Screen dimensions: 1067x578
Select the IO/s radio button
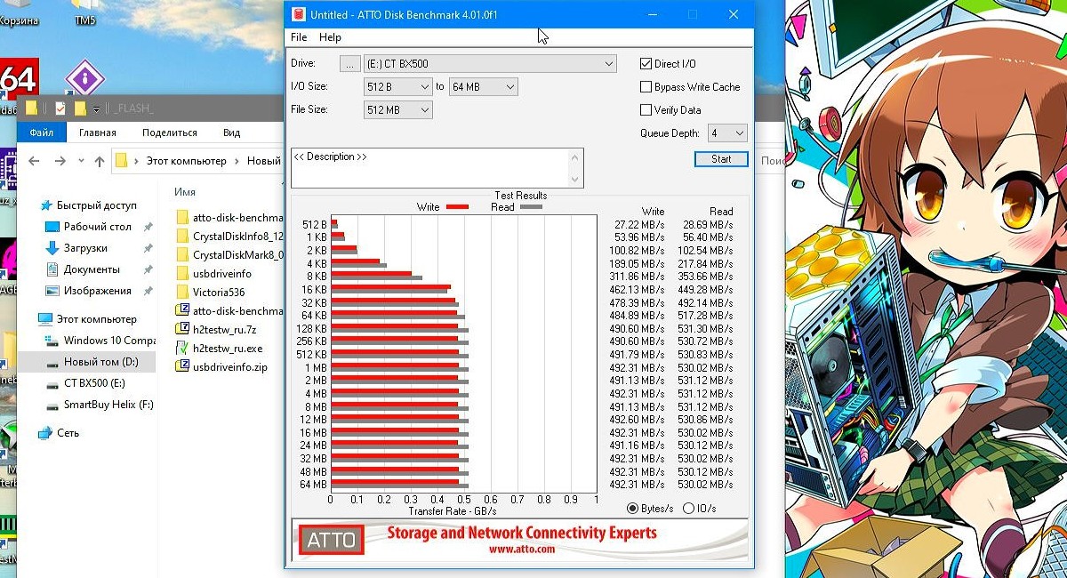point(688,509)
